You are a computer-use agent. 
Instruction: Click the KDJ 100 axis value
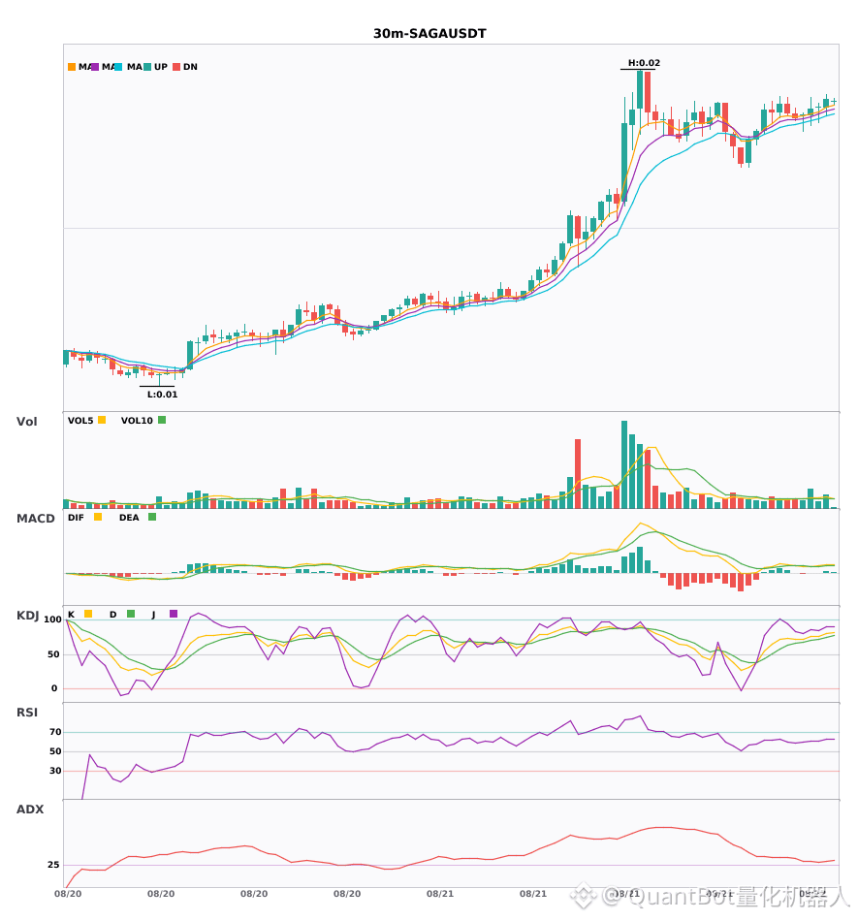[53, 619]
